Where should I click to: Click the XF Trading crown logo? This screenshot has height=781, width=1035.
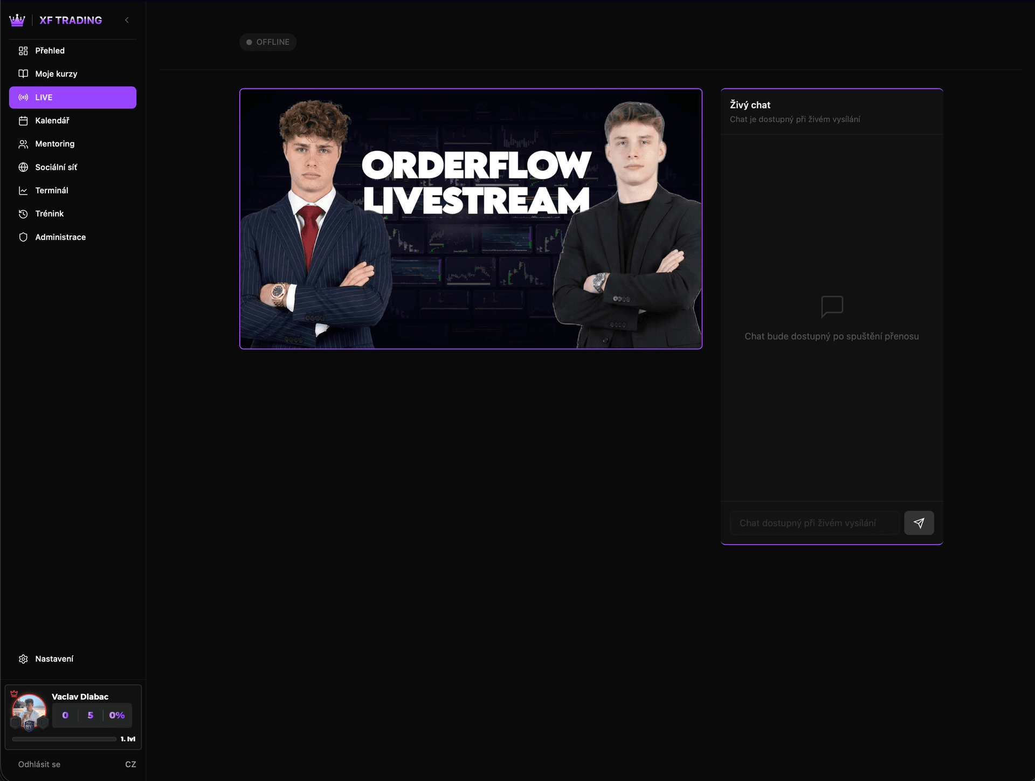(17, 20)
